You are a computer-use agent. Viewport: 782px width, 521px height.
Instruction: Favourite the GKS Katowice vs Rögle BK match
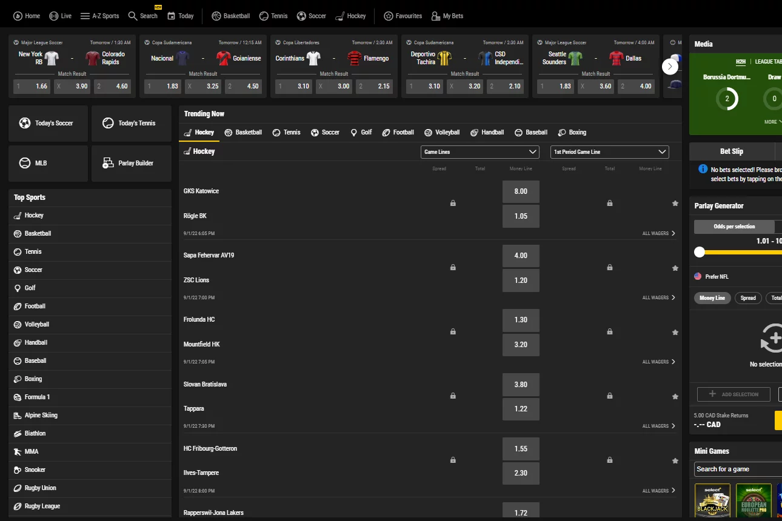[675, 204]
